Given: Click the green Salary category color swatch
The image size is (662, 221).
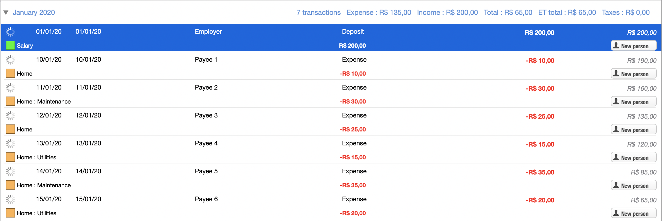Looking at the screenshot, I should pyautogui.click(x=10, y=45).
